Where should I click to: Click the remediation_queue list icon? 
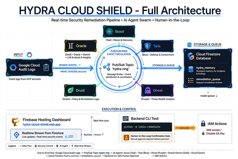tap(191, 81)
